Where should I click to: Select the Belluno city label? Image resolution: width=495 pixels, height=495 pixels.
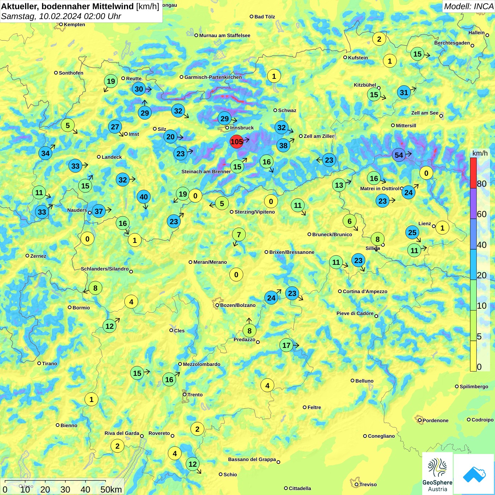364,381
